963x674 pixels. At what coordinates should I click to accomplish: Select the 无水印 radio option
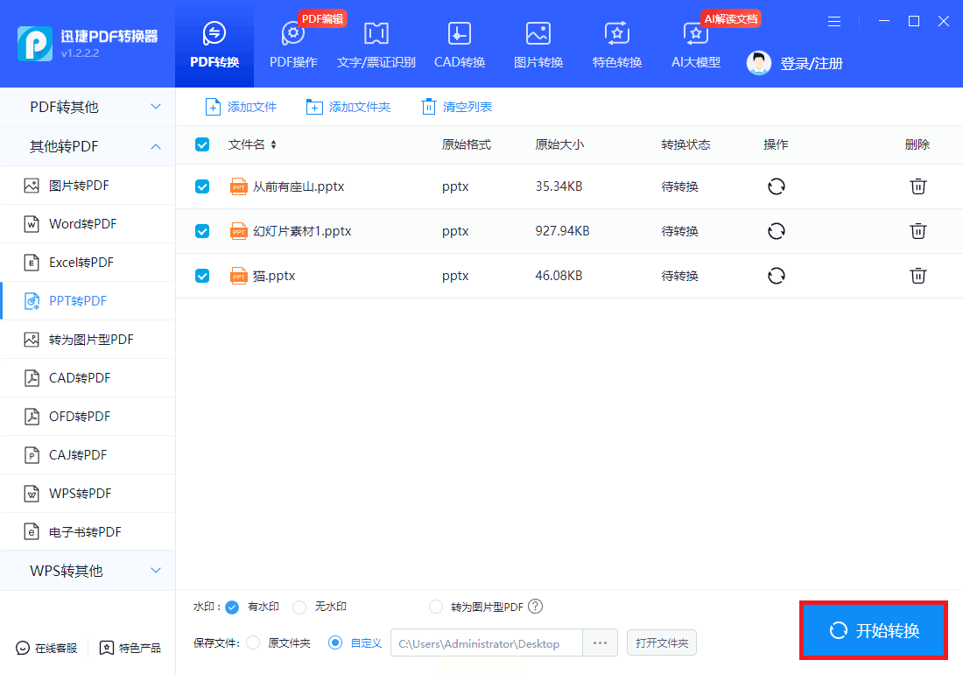tap(299, 607)
